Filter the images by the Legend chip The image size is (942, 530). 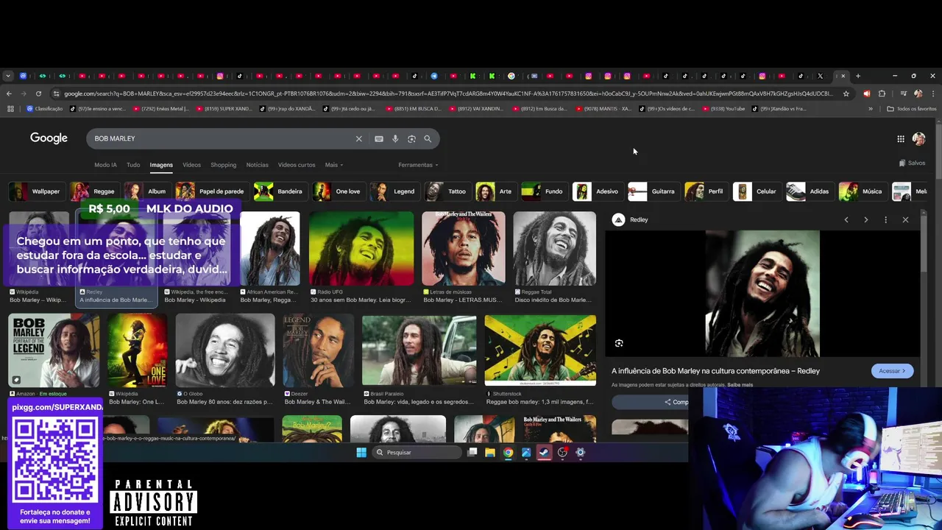click(x=394, y=191)
